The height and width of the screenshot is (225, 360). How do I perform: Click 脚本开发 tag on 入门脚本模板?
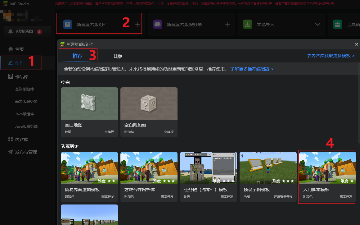pos(346,196)
